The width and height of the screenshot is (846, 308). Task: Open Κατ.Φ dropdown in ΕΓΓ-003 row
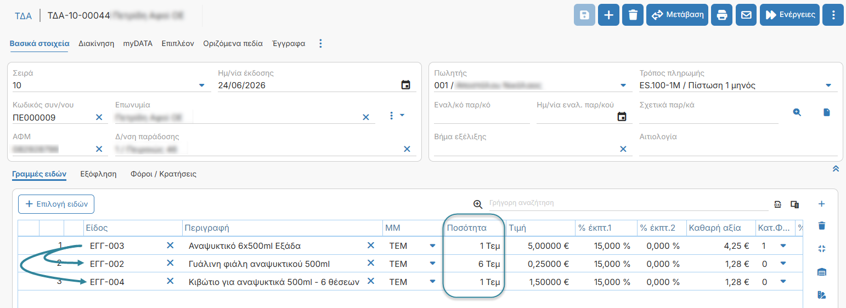pyautogui.click(x=783, y=246)
